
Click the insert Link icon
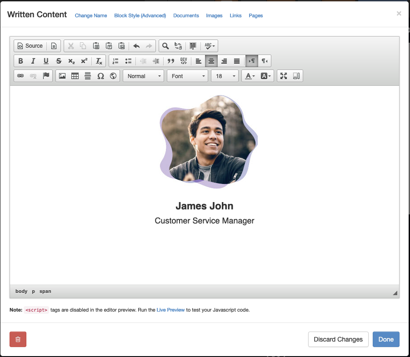click(x=20, y=76)
